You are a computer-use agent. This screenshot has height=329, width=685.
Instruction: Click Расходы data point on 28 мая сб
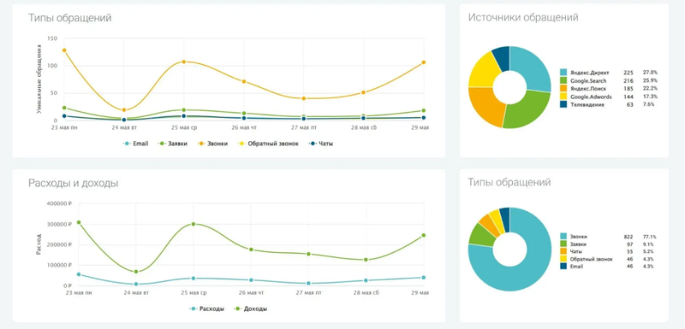[x=366, y=280]
